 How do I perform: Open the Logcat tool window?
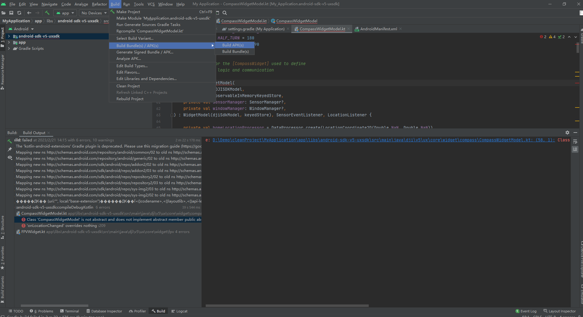tap(179, 311)
